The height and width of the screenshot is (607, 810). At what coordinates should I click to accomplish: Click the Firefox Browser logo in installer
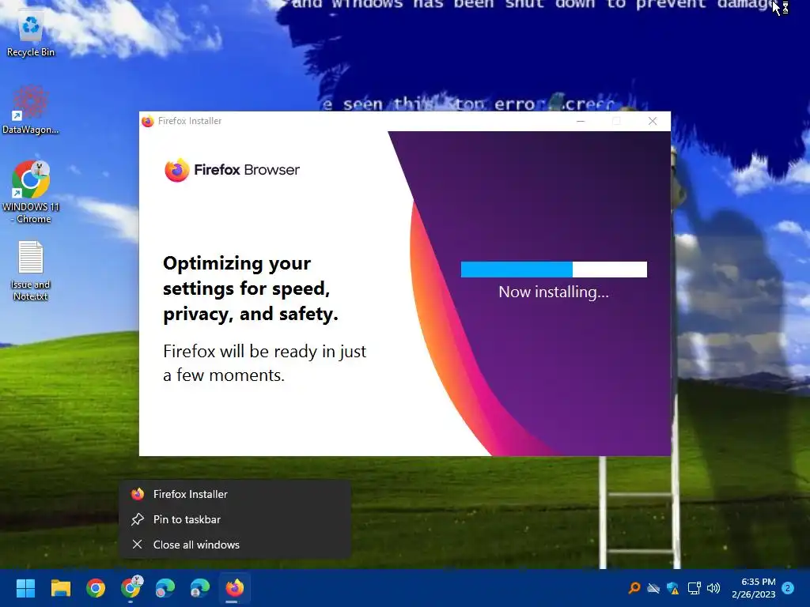[232, 170]
